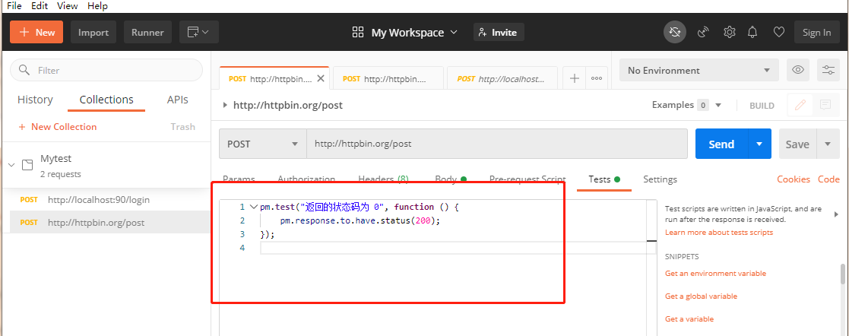This screenshot has height=336, width=849.
Task: Open the Cookies link
Action: (x=794, y=179)
